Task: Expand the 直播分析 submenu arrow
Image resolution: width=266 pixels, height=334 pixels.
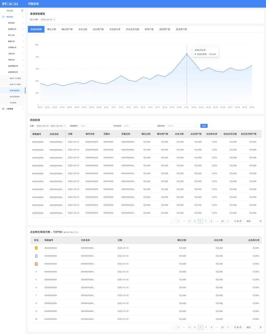Action: click(x=23, y=41)
